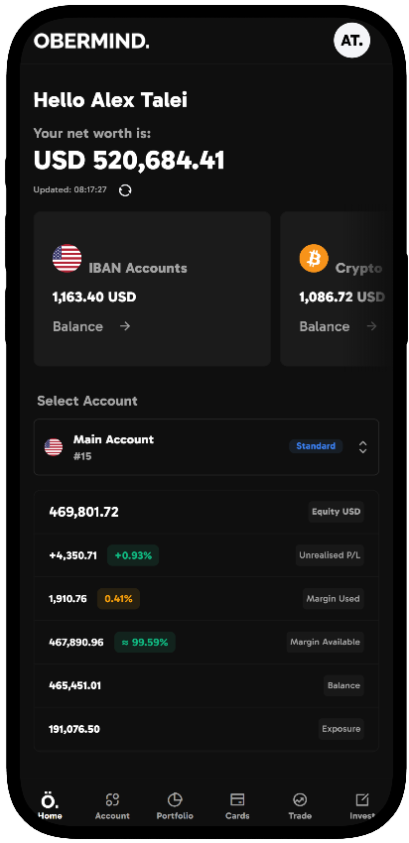Open the Main Account #15 selector
The image size is (409, 843).
206,446
